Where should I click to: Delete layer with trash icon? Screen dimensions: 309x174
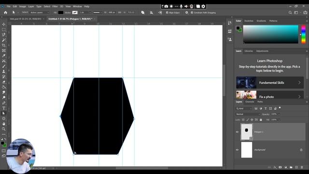tap(302, 167)
